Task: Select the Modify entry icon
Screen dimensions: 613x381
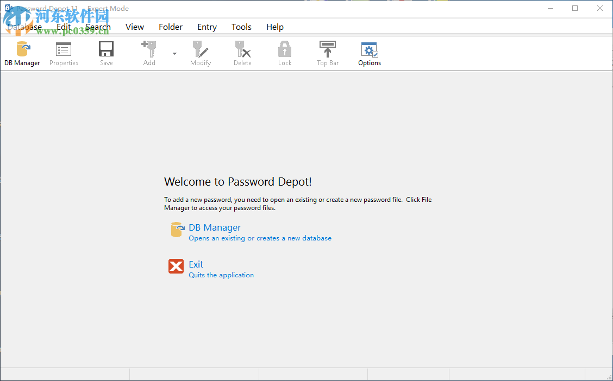Action: click(x=200, y=53)
